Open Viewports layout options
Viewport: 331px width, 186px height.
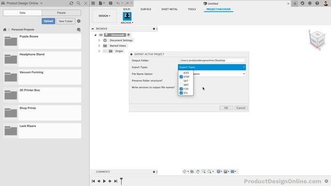tap(232, 172)
